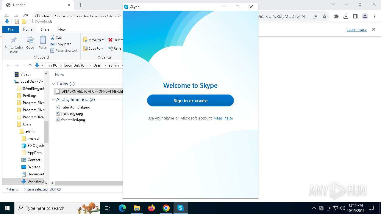381x214 pixels.
Task: Switch to the Share ribbon tab
Action: pyautogui.click(x=45, y=29)
